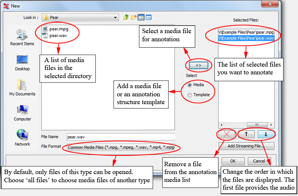
Task: Go to Desktop shortcut
Action: [22, 62]
